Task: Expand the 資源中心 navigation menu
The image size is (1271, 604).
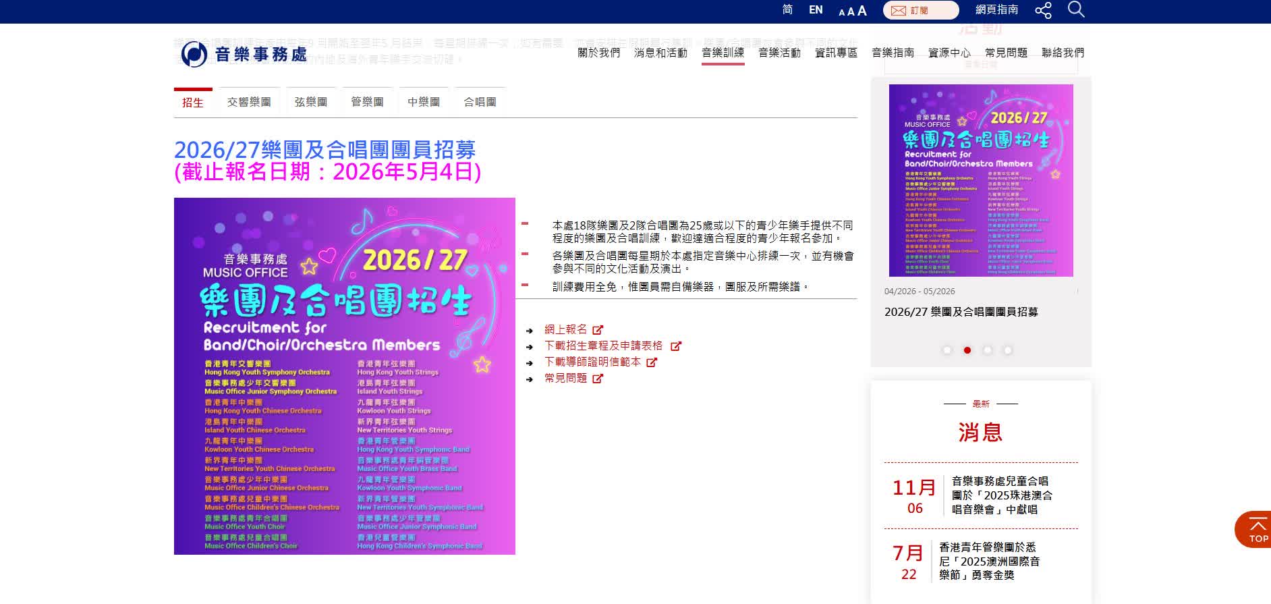Action: [949, 53]
